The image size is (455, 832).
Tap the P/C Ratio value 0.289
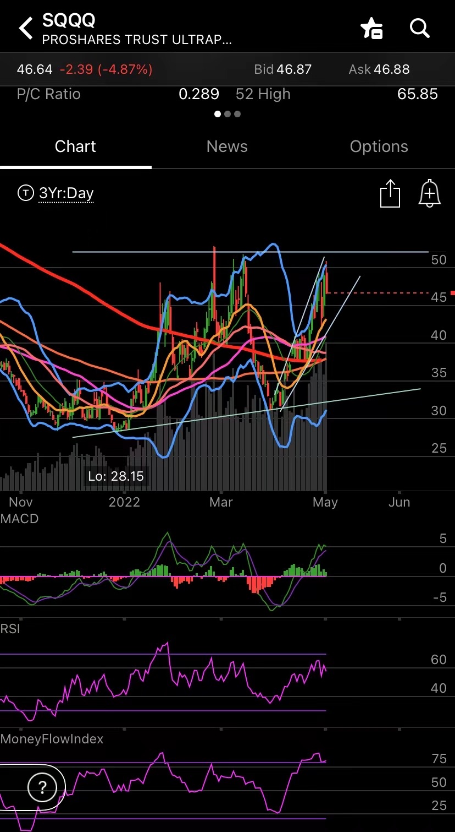(199, 94)
